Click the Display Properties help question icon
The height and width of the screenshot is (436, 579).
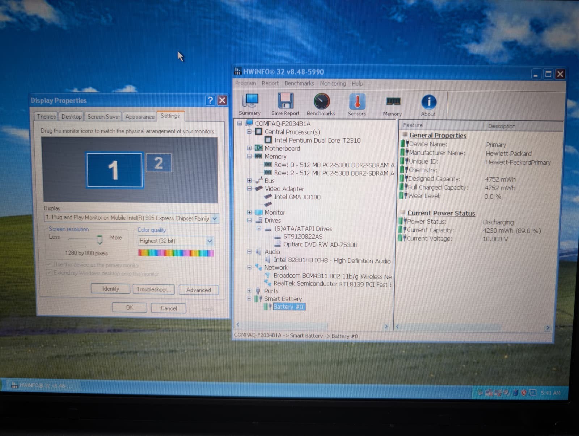click(x=211, y=100)
